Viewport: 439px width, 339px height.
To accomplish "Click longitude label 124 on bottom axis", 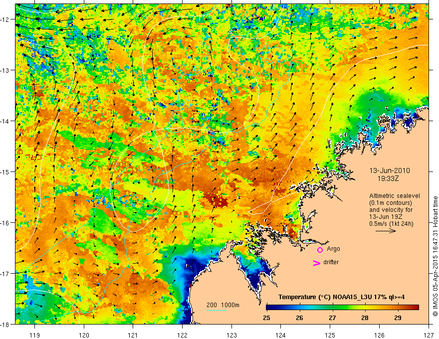I will pos(281,335).
